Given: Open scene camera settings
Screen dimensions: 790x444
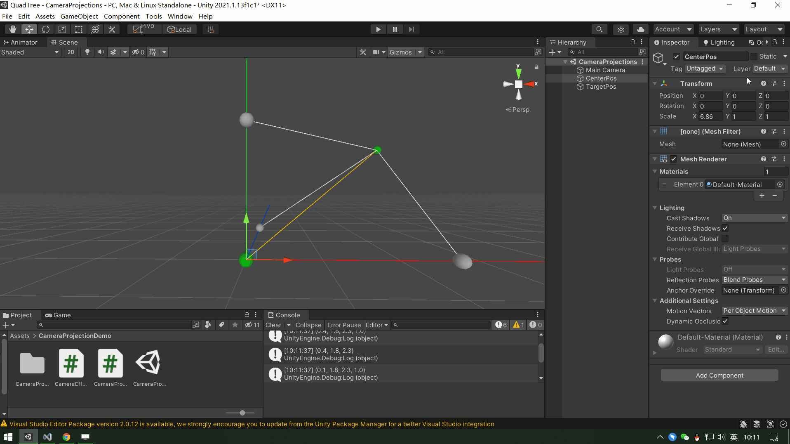Looking at the screenshot, I should [379, 52].
